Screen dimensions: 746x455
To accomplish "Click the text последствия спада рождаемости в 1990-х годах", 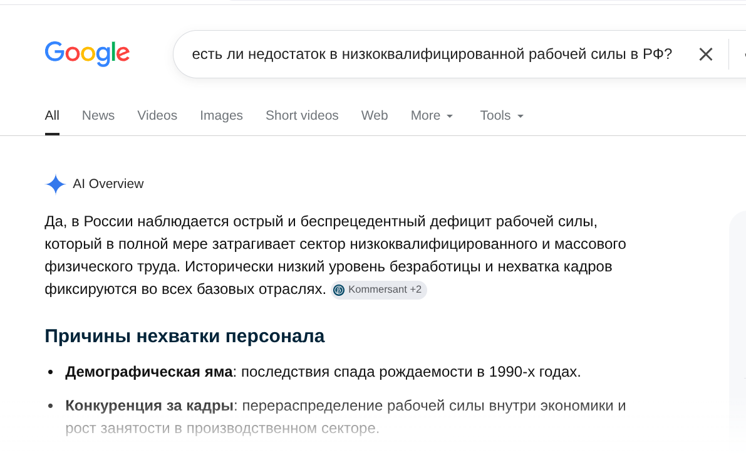I will [x=411, y=372].
